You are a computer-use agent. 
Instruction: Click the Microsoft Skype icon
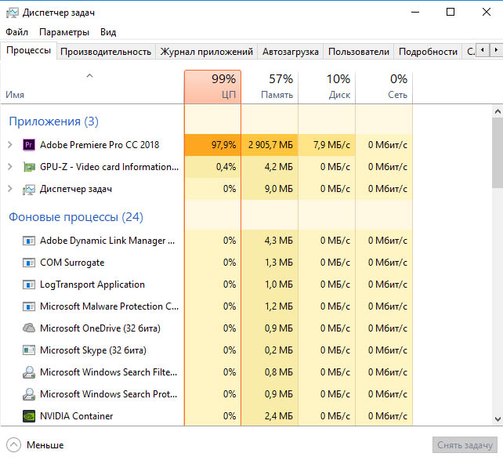(29, 350)
